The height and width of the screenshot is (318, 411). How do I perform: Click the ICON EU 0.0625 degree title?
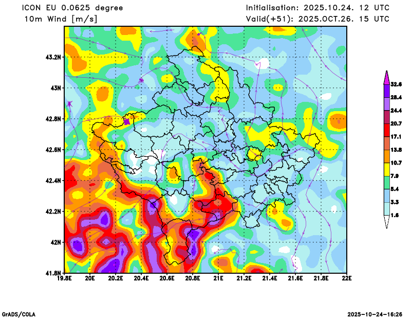point(73,8)
